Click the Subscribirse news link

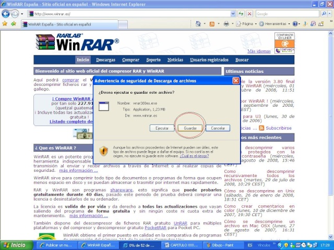278,128
